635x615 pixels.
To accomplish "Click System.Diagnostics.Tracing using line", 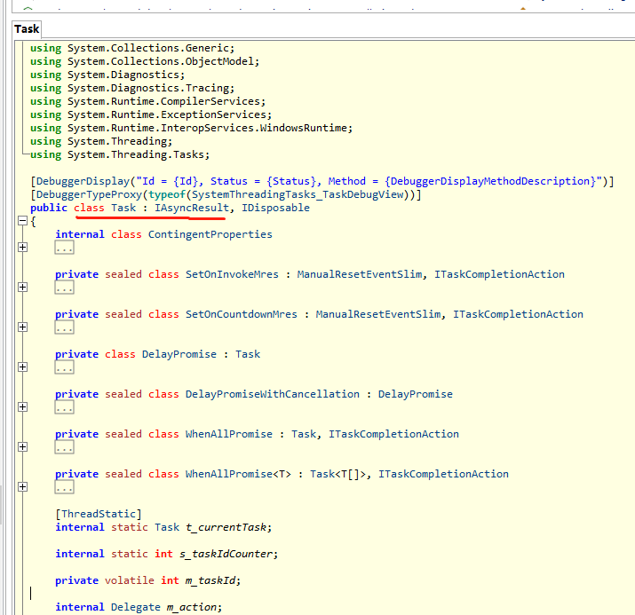I will coord(132,88).
